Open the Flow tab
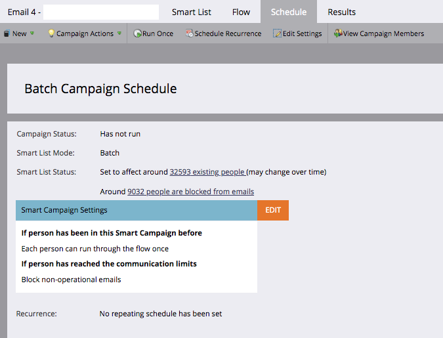The width and height of the screenshot is (443, 338). tap(241, 12)
